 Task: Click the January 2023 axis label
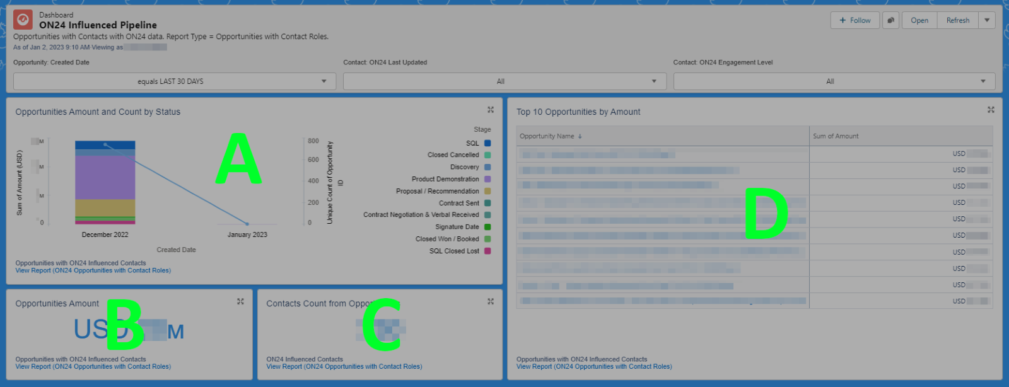pos(247,234)
